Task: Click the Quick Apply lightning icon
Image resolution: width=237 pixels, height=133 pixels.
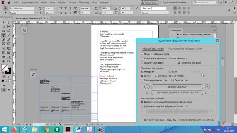Action: pyautogui.click(x=229, y=10)
